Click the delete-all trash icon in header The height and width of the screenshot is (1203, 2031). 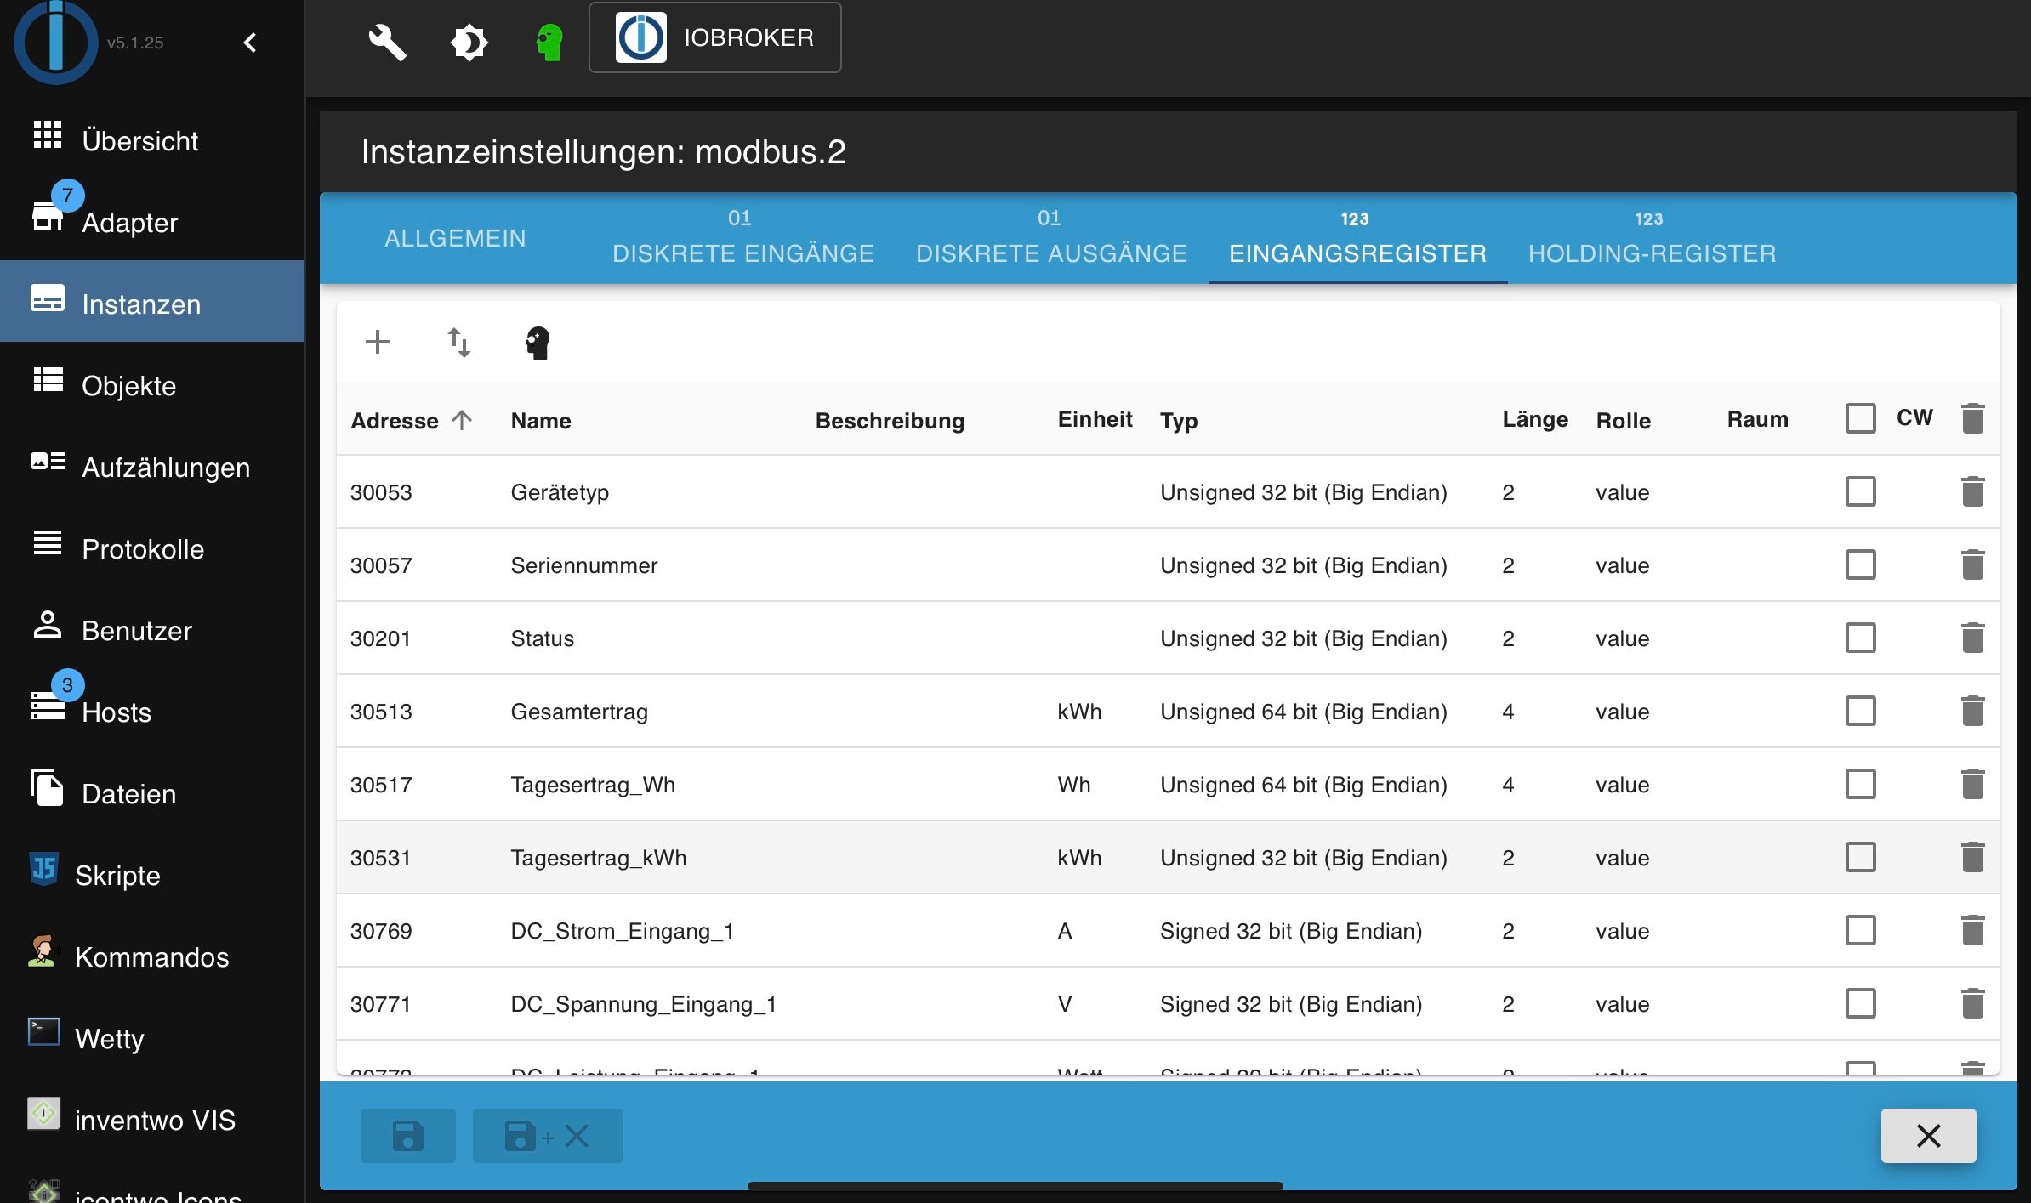click(x=1972, y=418)
